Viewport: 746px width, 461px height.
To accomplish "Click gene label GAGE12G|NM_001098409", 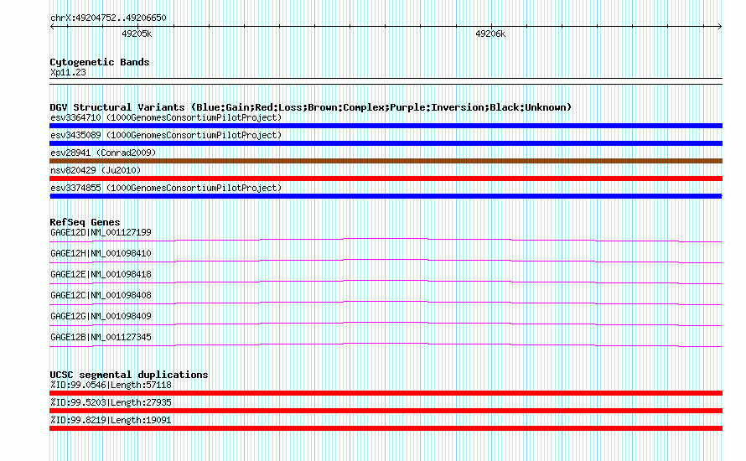I will tap(101, 316).
